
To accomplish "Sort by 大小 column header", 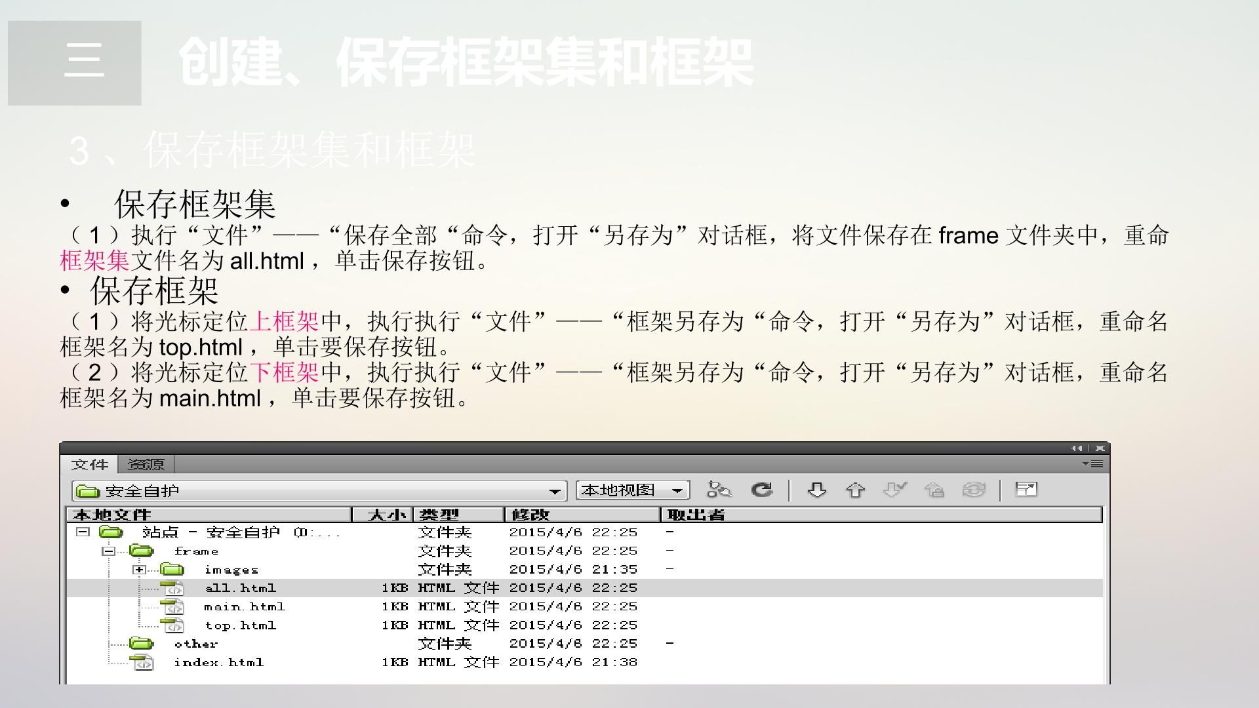I will coord(382,515).
